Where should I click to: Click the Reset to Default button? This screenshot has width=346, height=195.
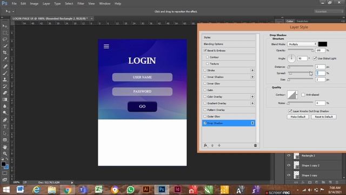click(x=324, y=117)
